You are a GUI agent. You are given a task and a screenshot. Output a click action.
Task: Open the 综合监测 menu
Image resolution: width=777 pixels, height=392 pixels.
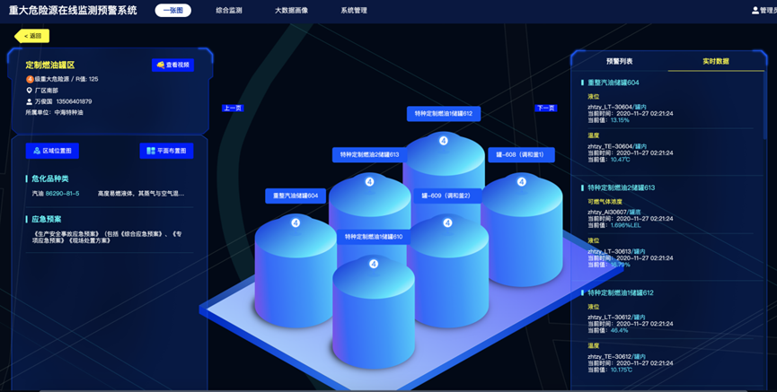[x=229, y=11]
